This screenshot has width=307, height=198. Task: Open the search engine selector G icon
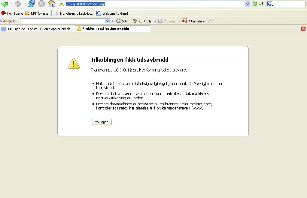pos(270,4)
